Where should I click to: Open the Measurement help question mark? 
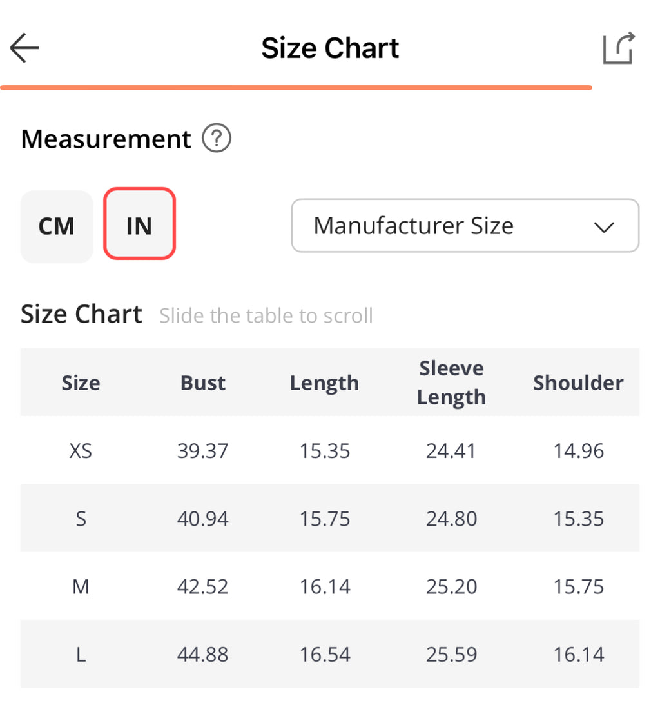point(217,139)
